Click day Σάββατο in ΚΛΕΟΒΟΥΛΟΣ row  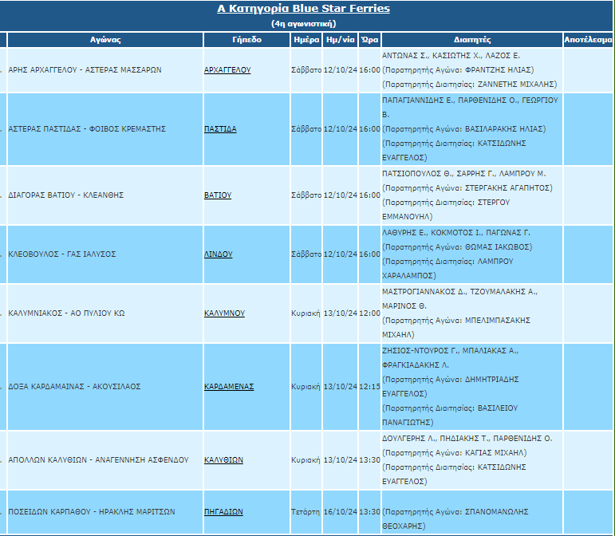pyautogui.click(x=306, y=254)
